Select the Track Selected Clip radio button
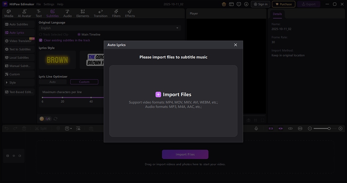 (x=41, y=34)
